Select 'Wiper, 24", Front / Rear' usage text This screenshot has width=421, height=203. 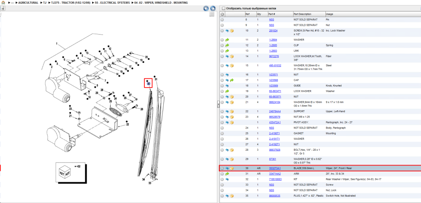click(x=338, y=168)
